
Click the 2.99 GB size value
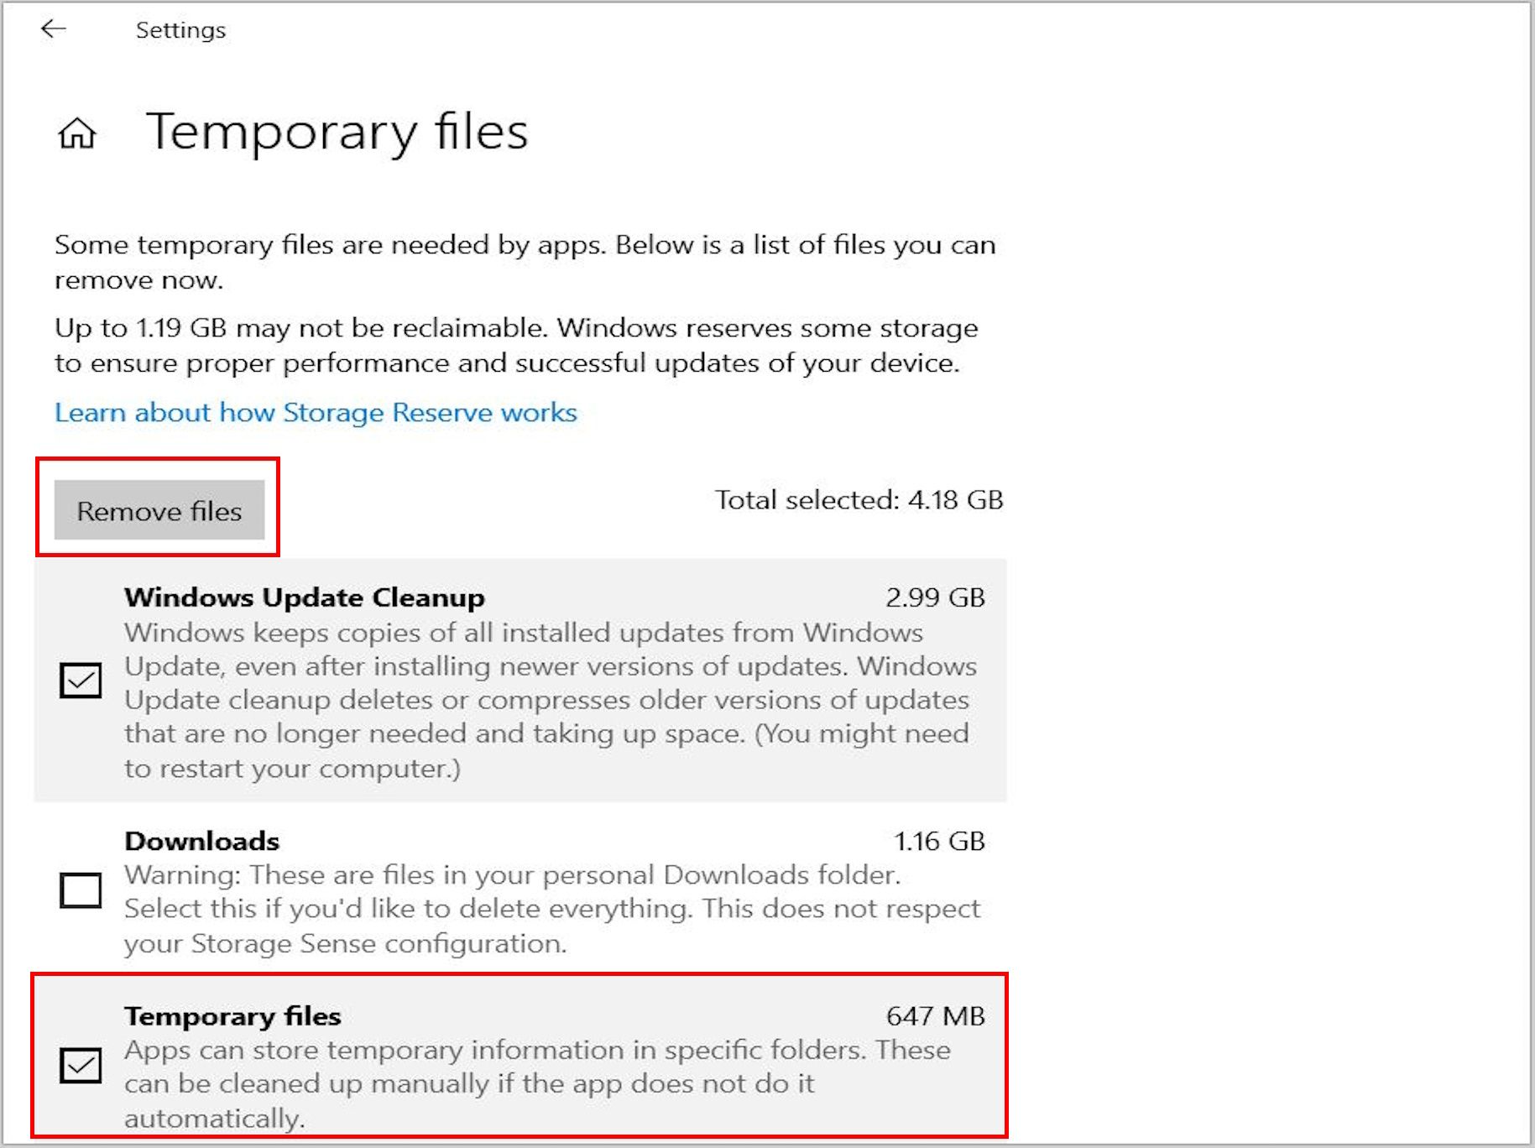pos(935,597)
